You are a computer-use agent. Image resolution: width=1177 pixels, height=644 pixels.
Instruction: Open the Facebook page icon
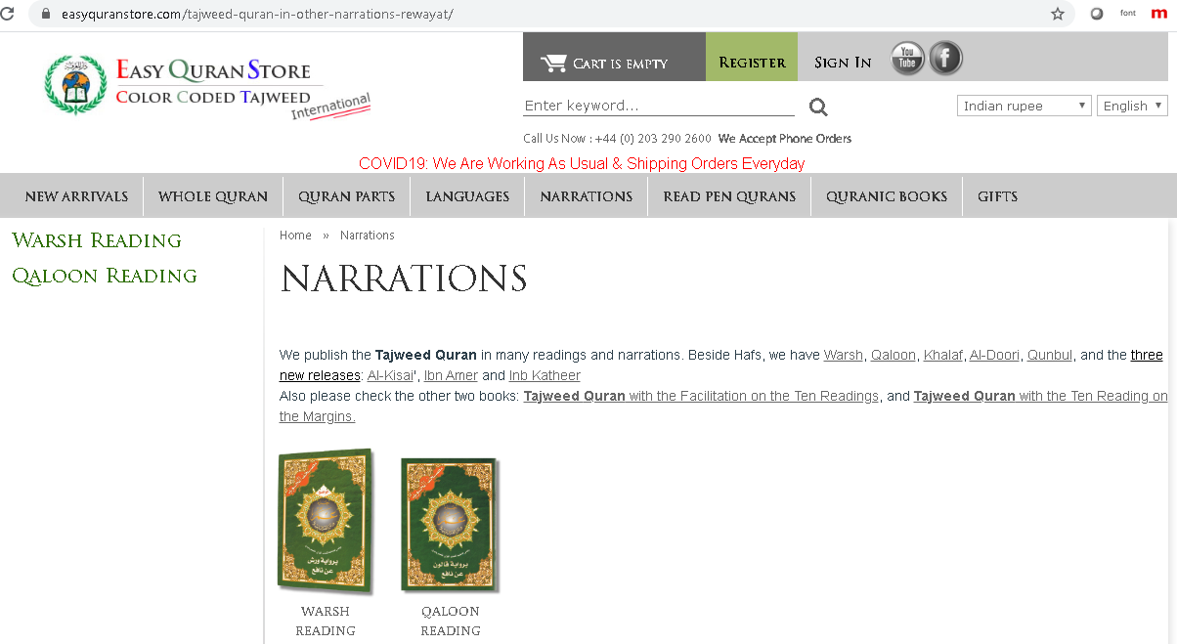coord(945,59)
